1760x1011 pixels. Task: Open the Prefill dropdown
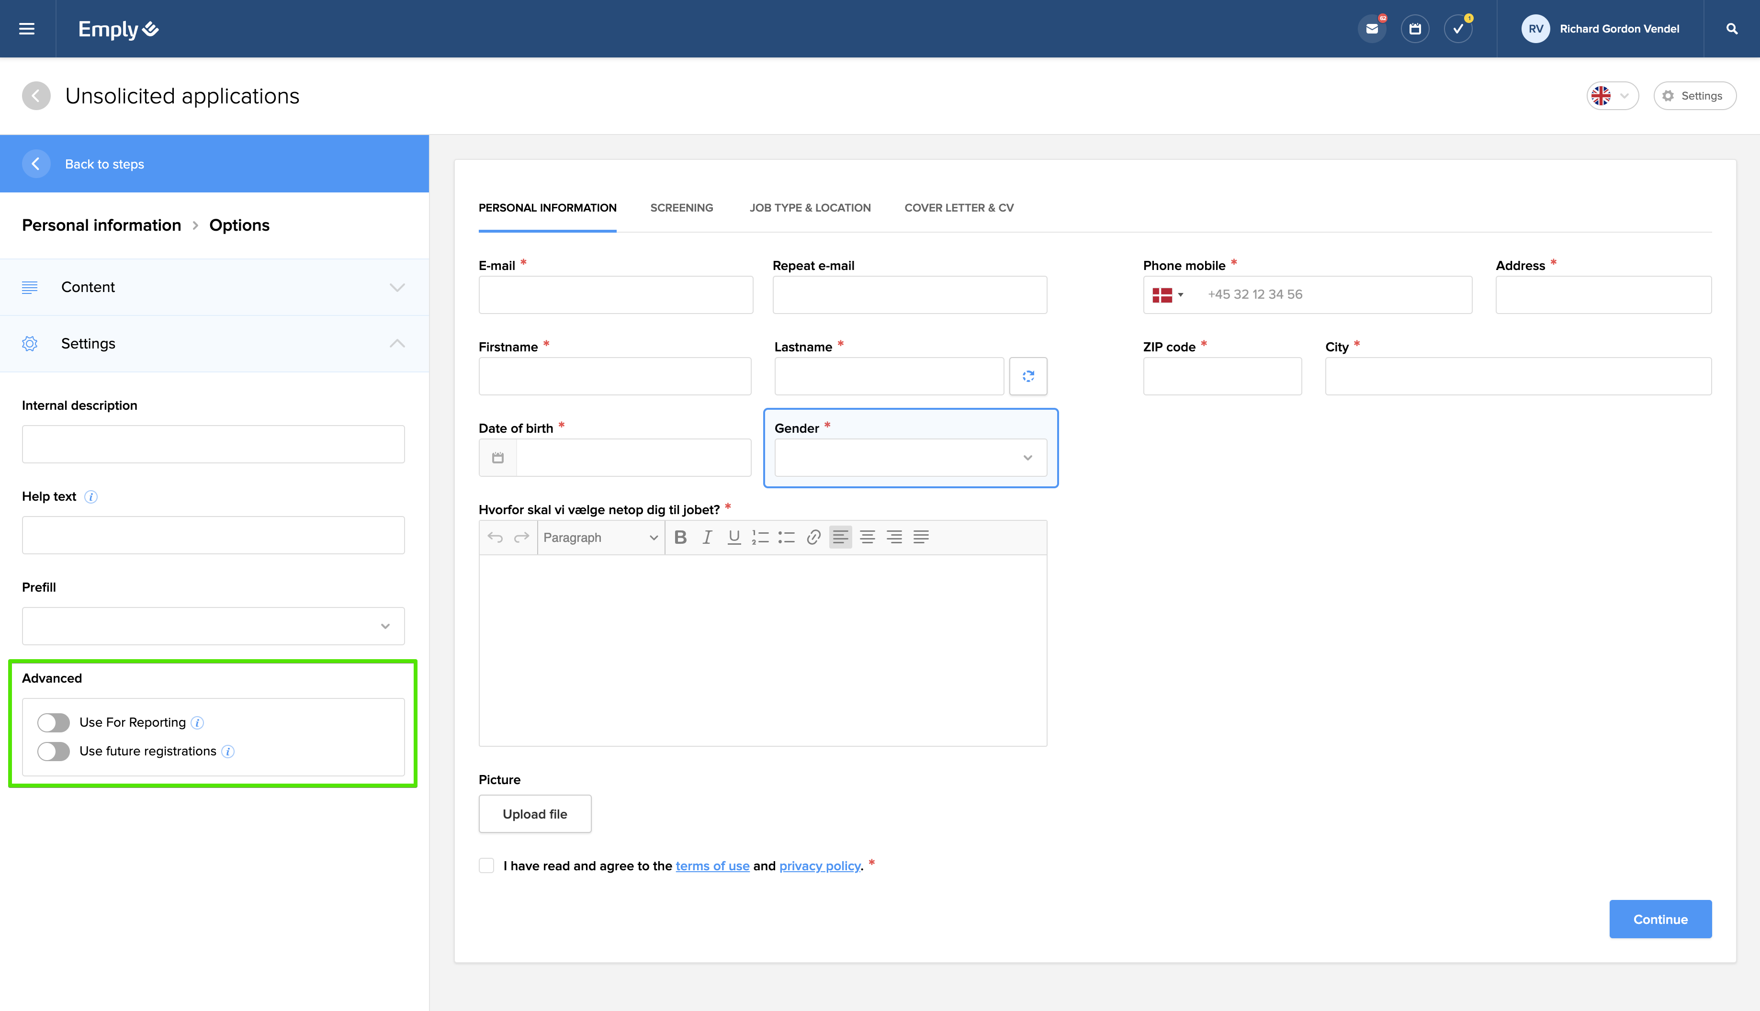[213, 626]
